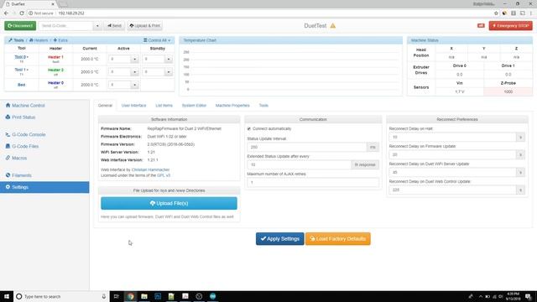537x302 pixels.
Task: Open the GPL v3 license link
Action: (164, 175)
